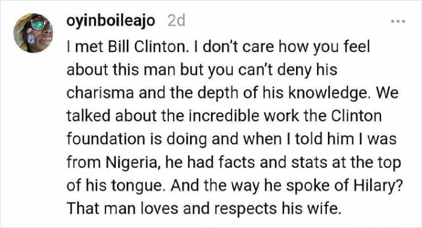Click the 2d post timestamp

177,22
